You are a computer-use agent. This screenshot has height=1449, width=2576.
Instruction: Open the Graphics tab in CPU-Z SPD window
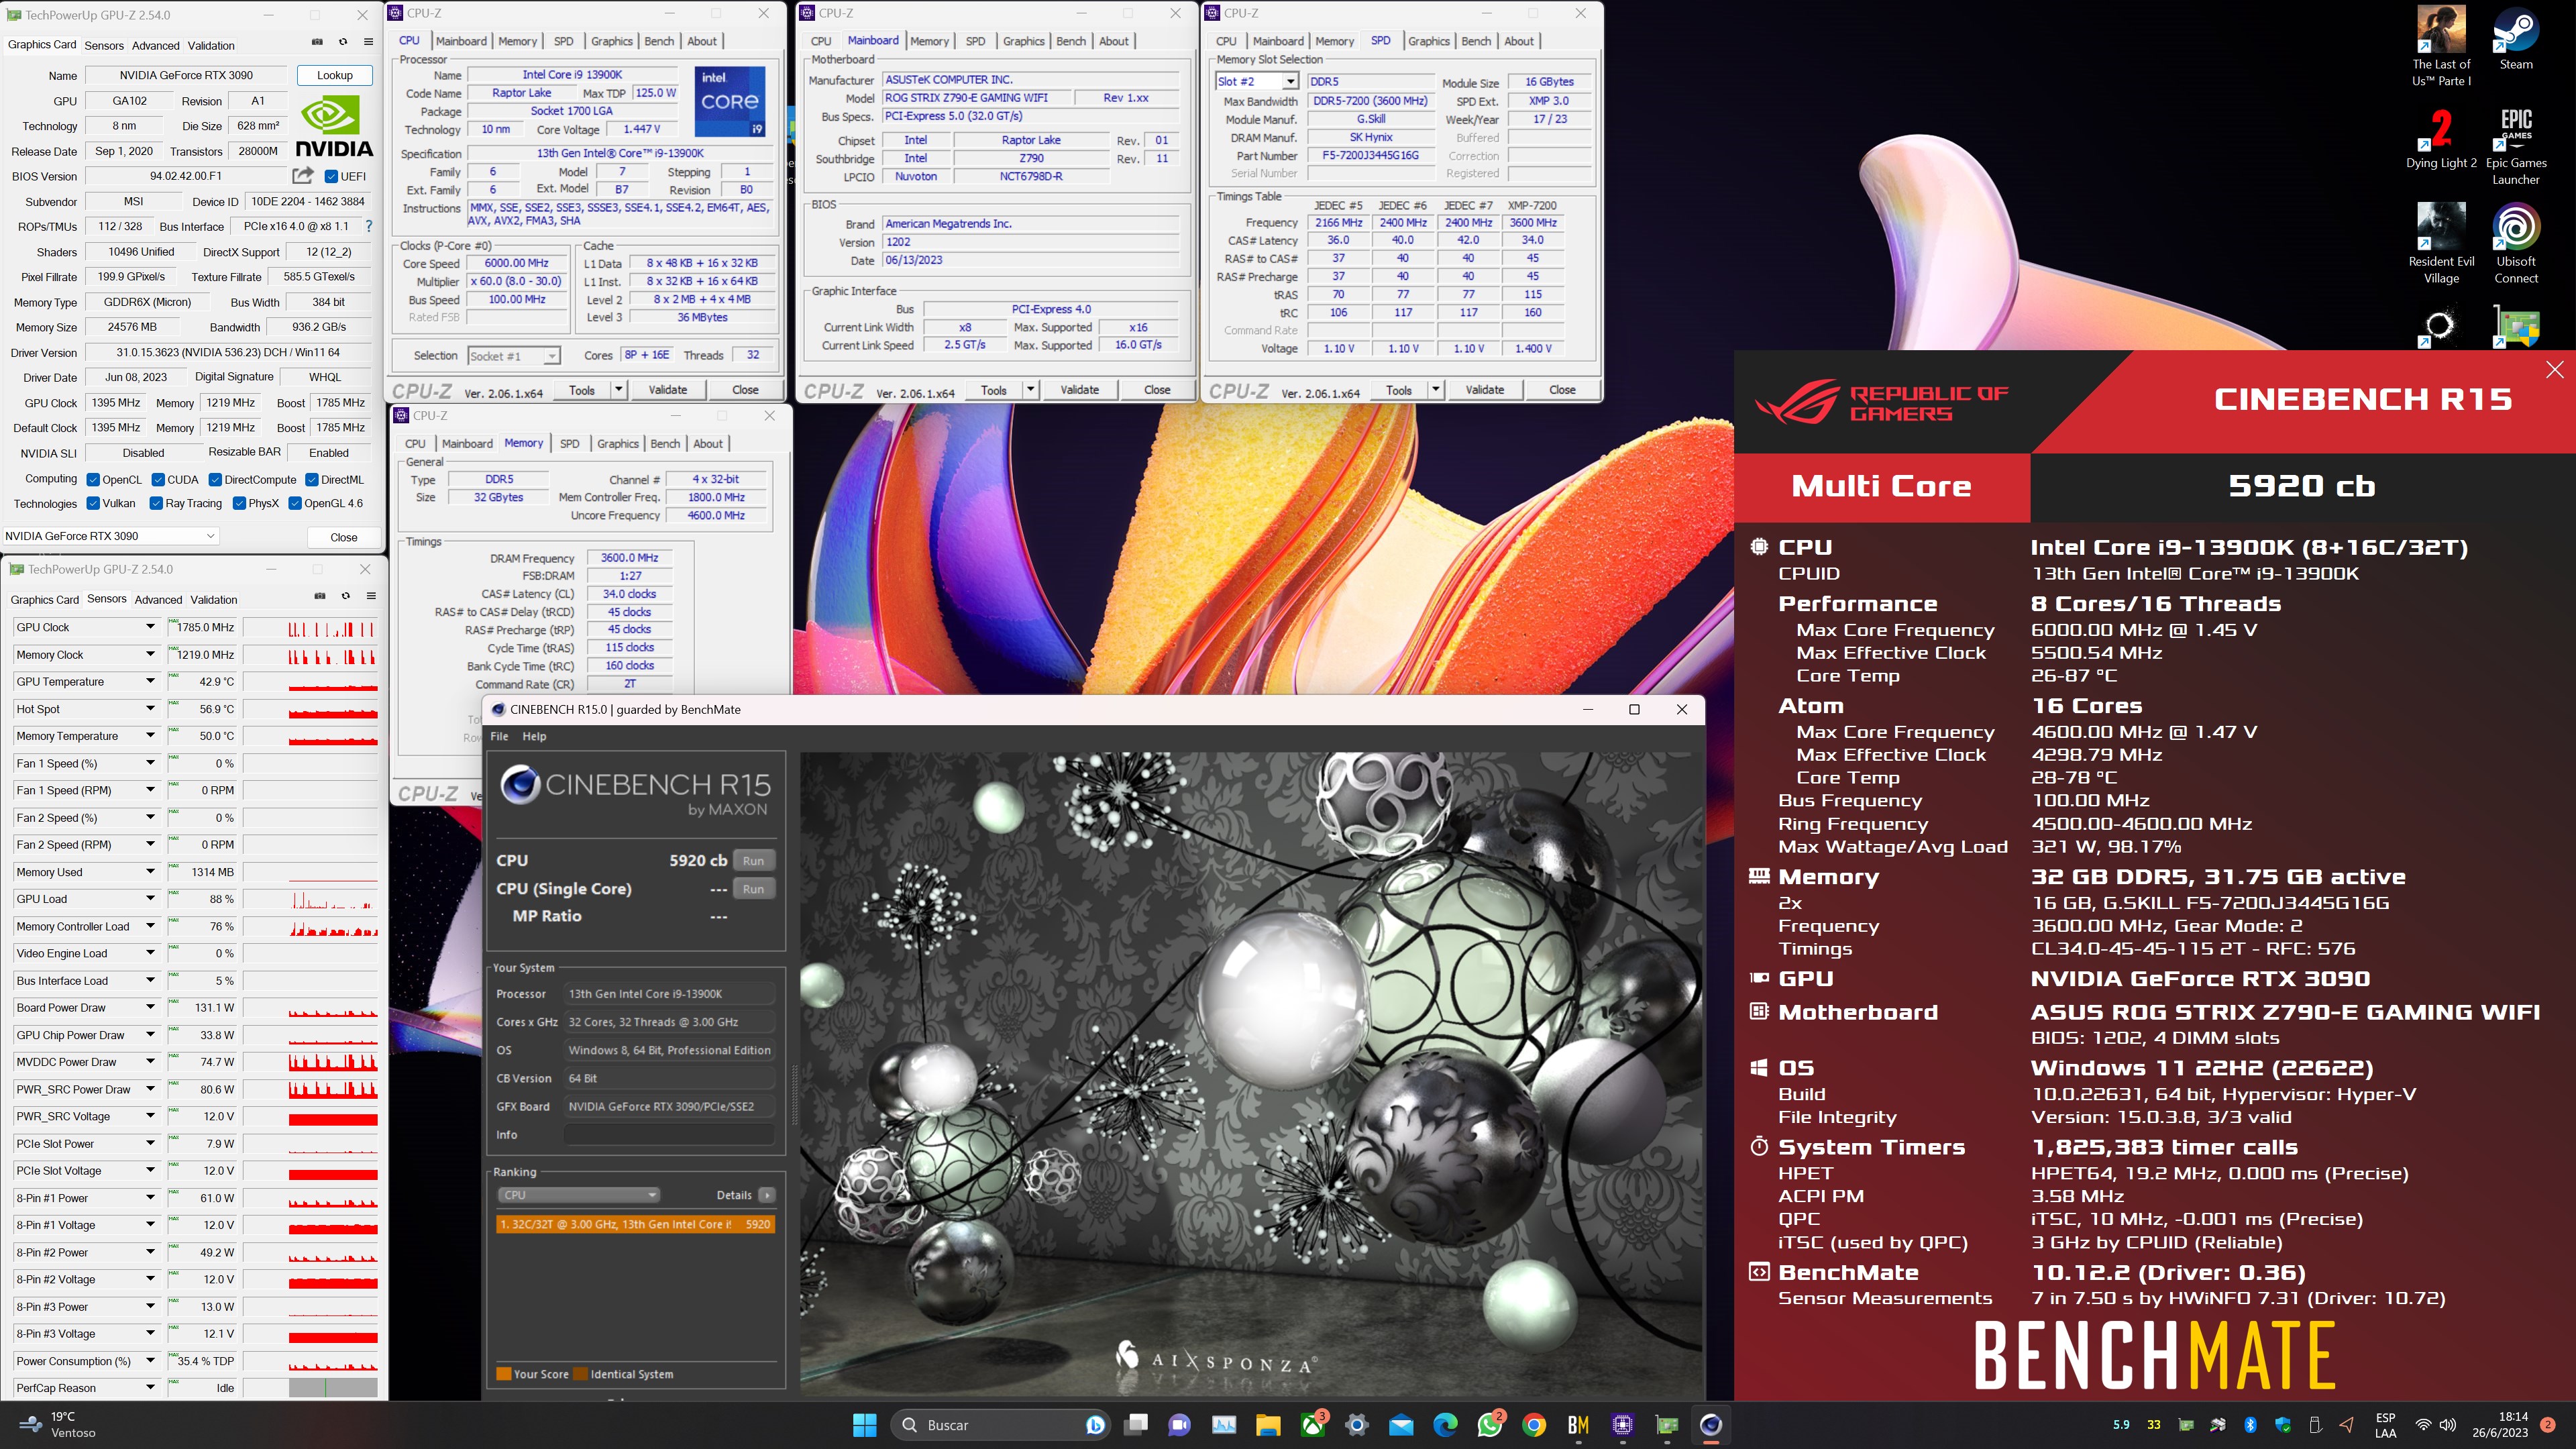pyautogui.click(x=1429, y=41)
